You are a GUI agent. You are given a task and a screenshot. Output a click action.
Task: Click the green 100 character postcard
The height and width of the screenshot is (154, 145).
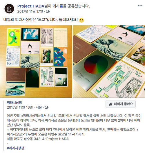14,38
